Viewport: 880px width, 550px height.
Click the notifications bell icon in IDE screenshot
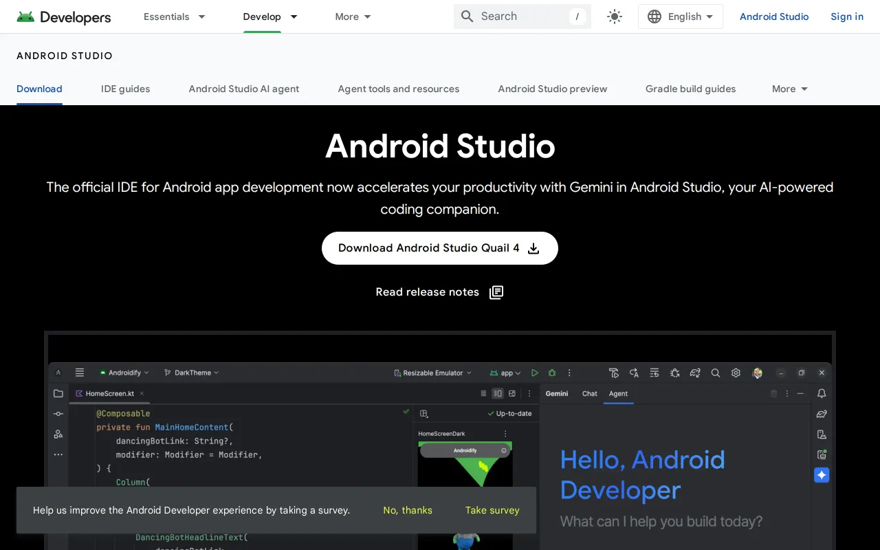tap(822, 393)
